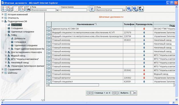Expand Никелевый завод tree node
The image size is (179, 105).
[x=6, y=62]
